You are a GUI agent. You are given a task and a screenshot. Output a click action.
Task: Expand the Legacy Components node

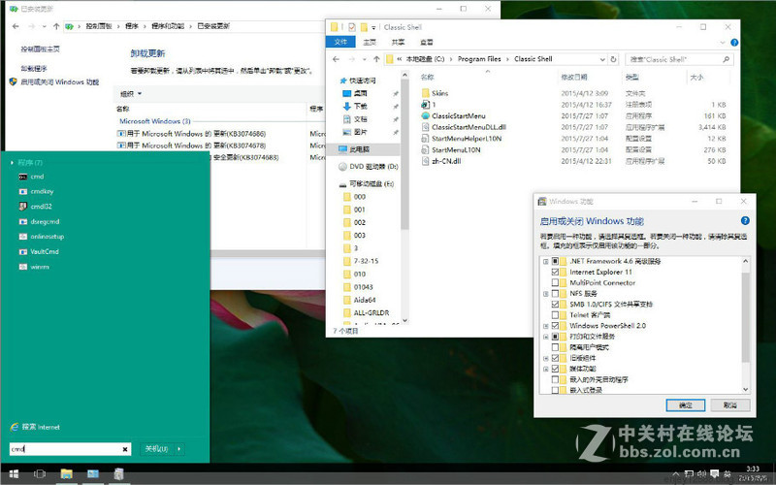[x=546, y=358]
